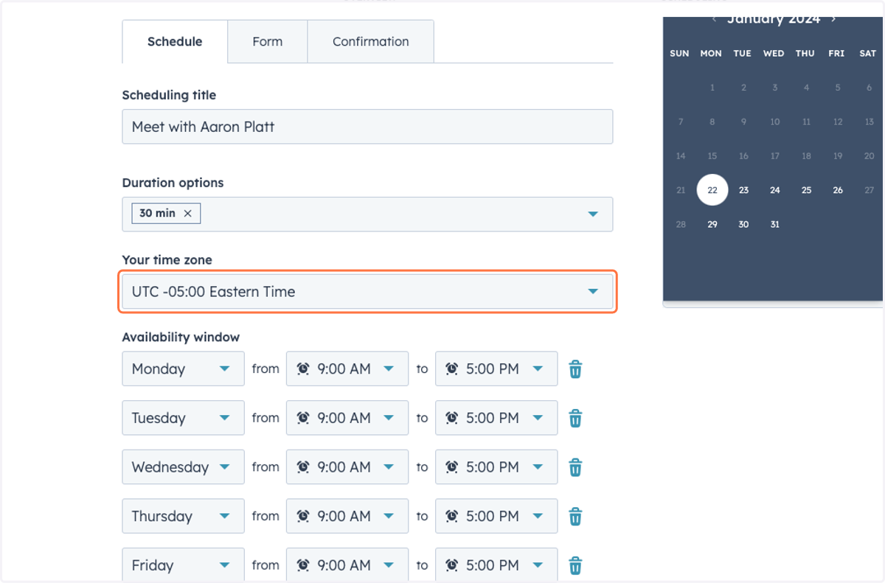Click the Your time zone label
Image resolution: width=885 pixels, height=583 pixels.
click(167, 259)
